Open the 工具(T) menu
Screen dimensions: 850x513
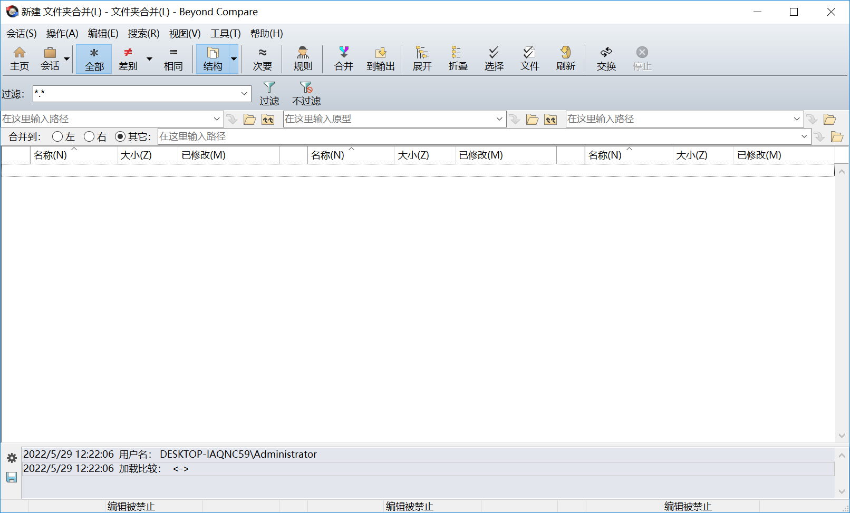(x=226, y=34)
